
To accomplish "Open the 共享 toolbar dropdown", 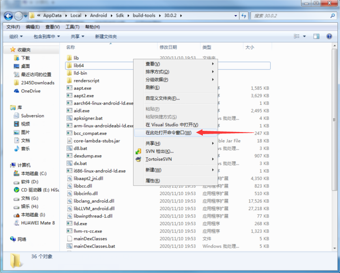I will click(x=77, y=37).
